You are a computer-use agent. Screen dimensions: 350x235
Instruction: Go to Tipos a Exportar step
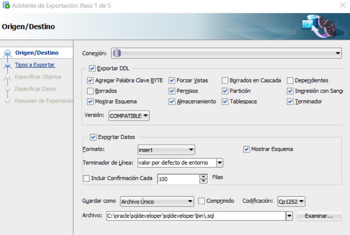pyautogui.click(x=35, y=65)
